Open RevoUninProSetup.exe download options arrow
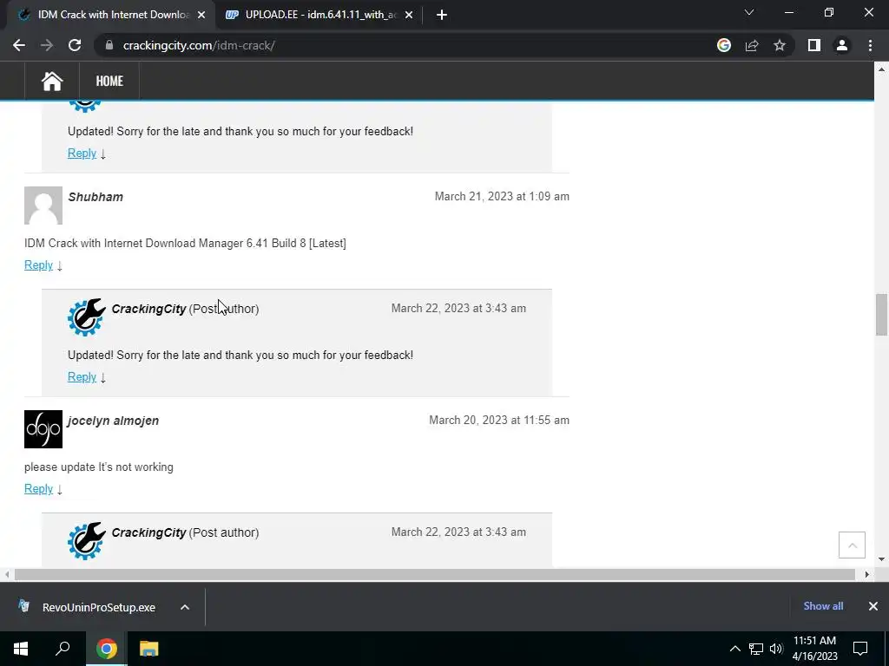The height and width of the screenshot is (666, 889). (x=185, y=607)
